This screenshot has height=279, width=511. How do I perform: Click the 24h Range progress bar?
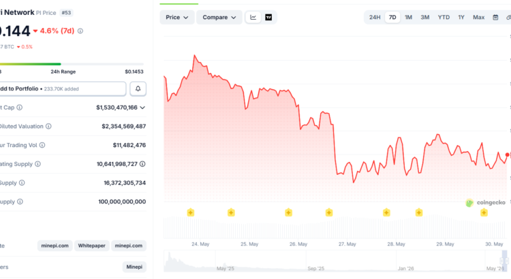72,64
